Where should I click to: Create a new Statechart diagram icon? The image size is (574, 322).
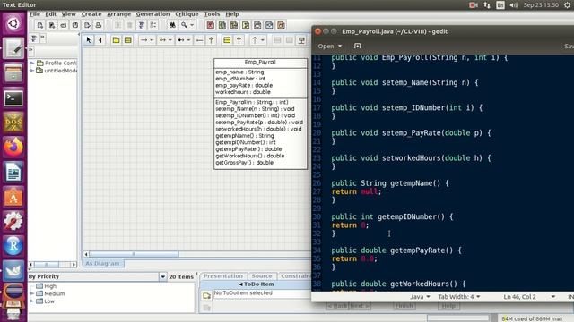click(x=257, y=25)
